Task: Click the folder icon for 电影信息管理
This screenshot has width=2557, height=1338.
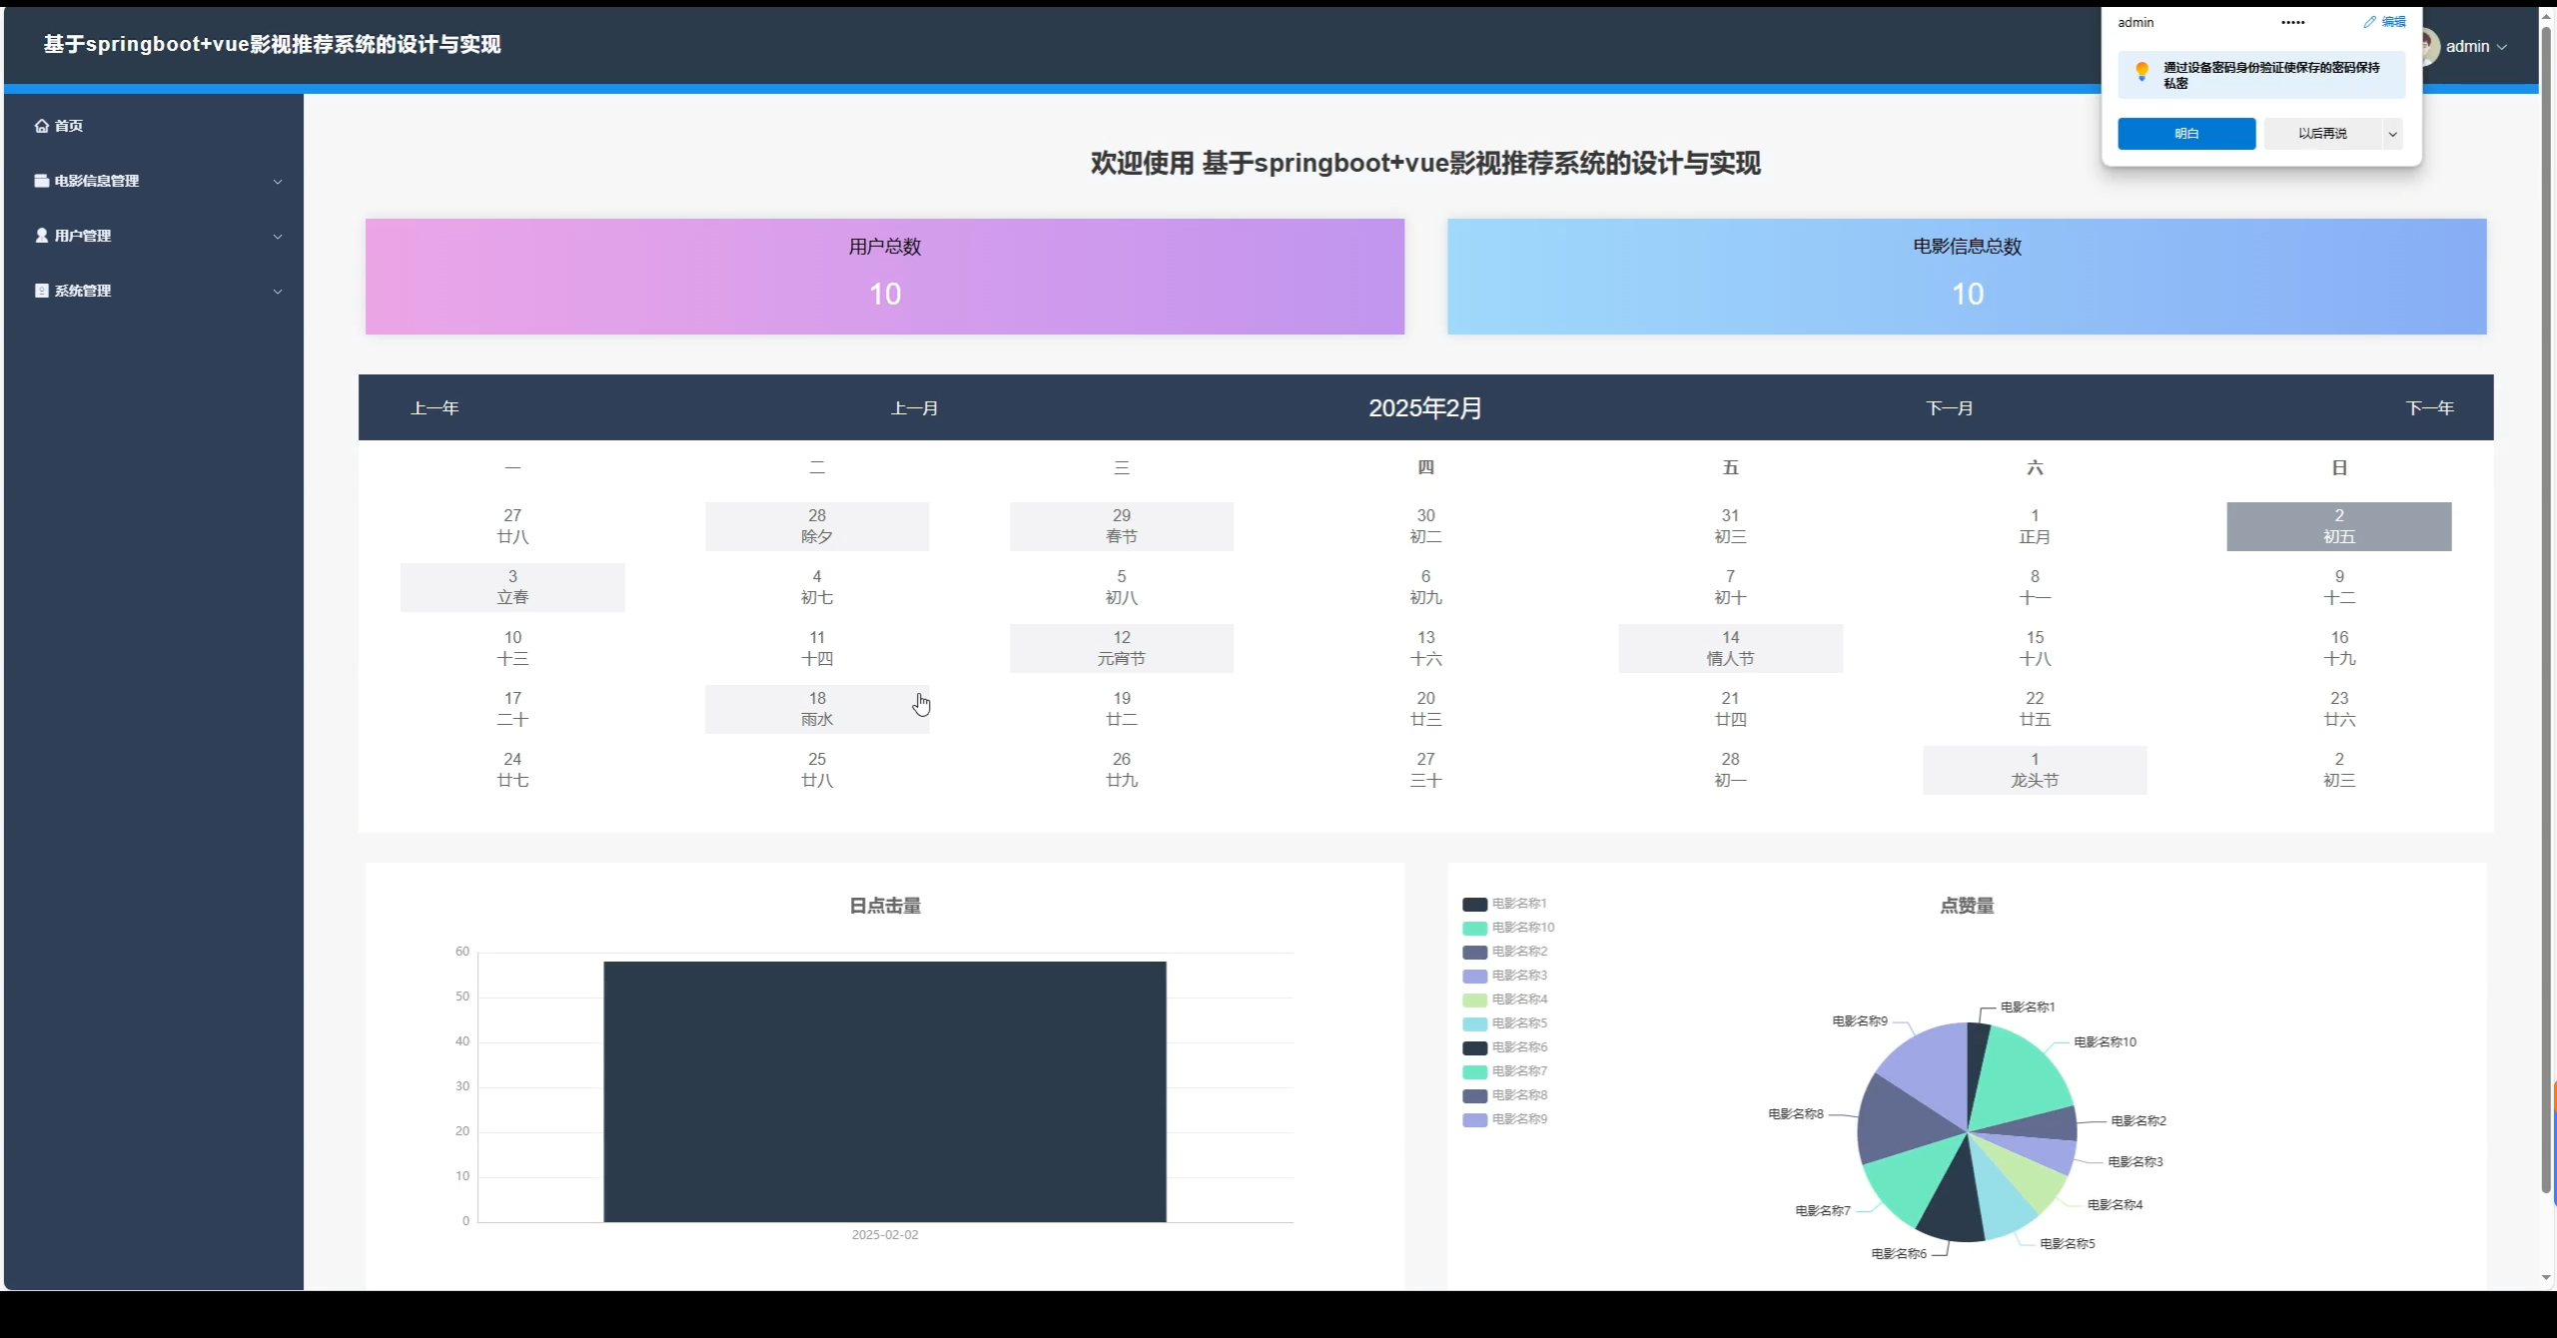Action: pos(41,181)
